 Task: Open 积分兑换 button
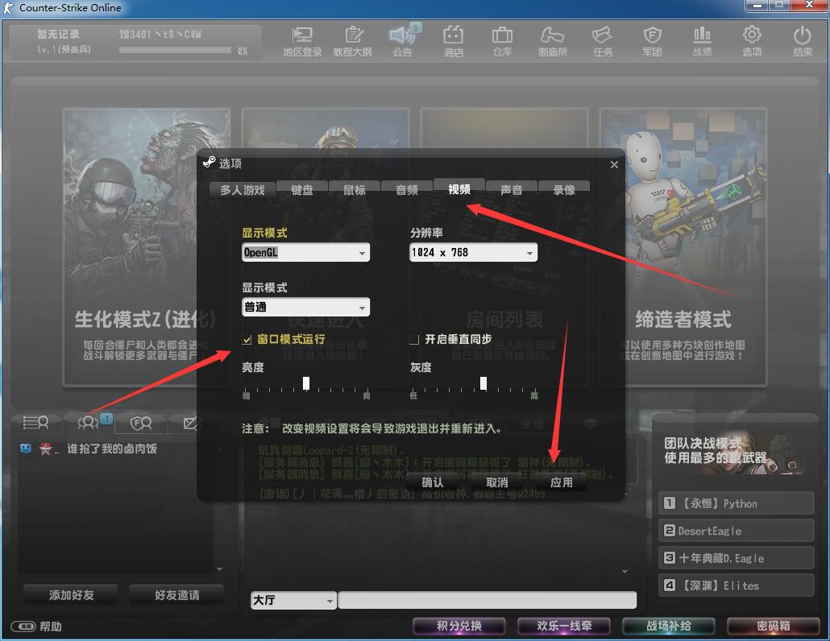pos(459,627)
